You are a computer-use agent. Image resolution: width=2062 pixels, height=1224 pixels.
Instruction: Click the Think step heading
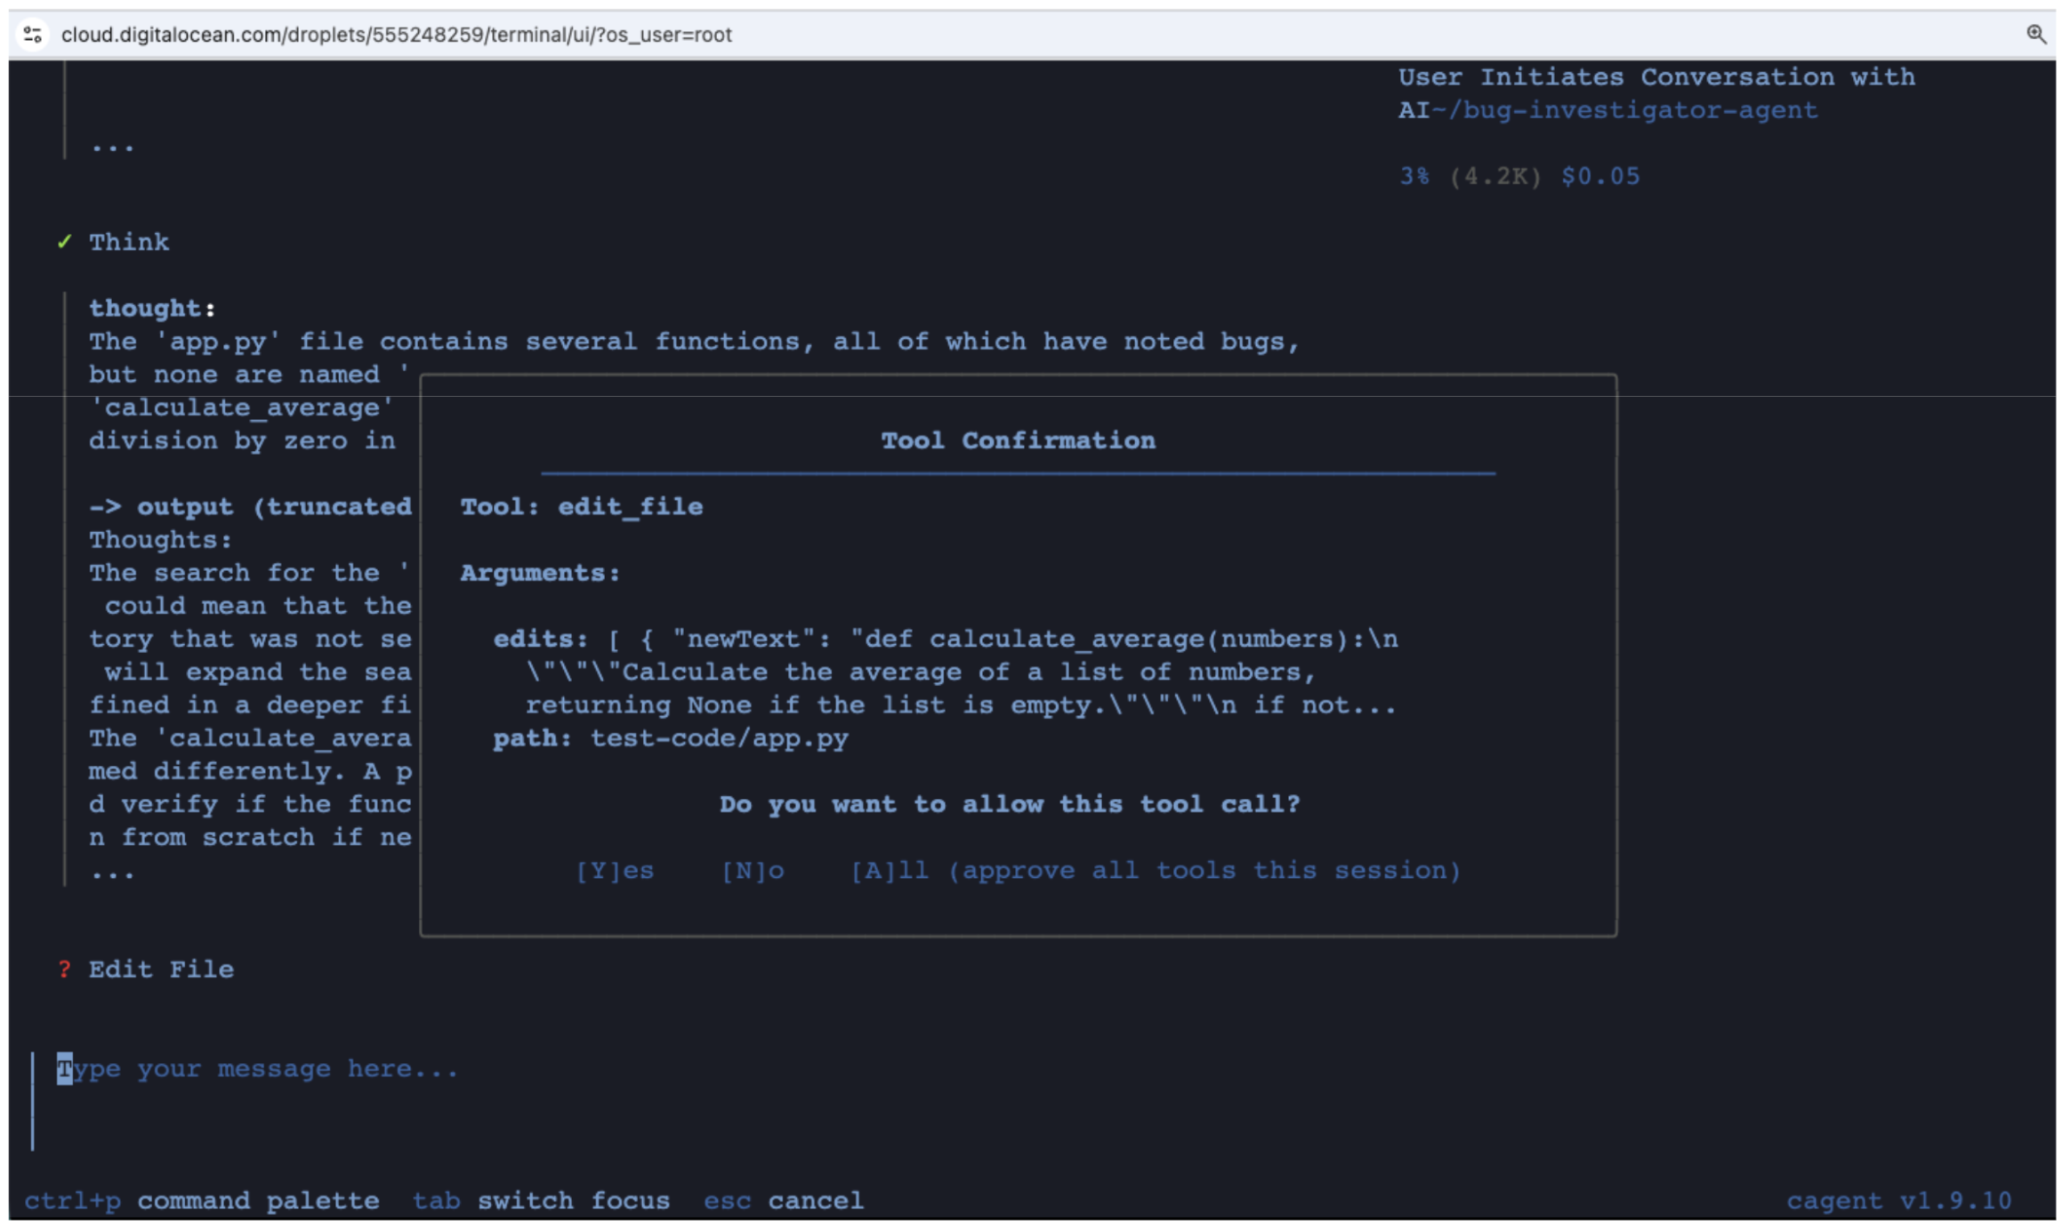(129, 242)
